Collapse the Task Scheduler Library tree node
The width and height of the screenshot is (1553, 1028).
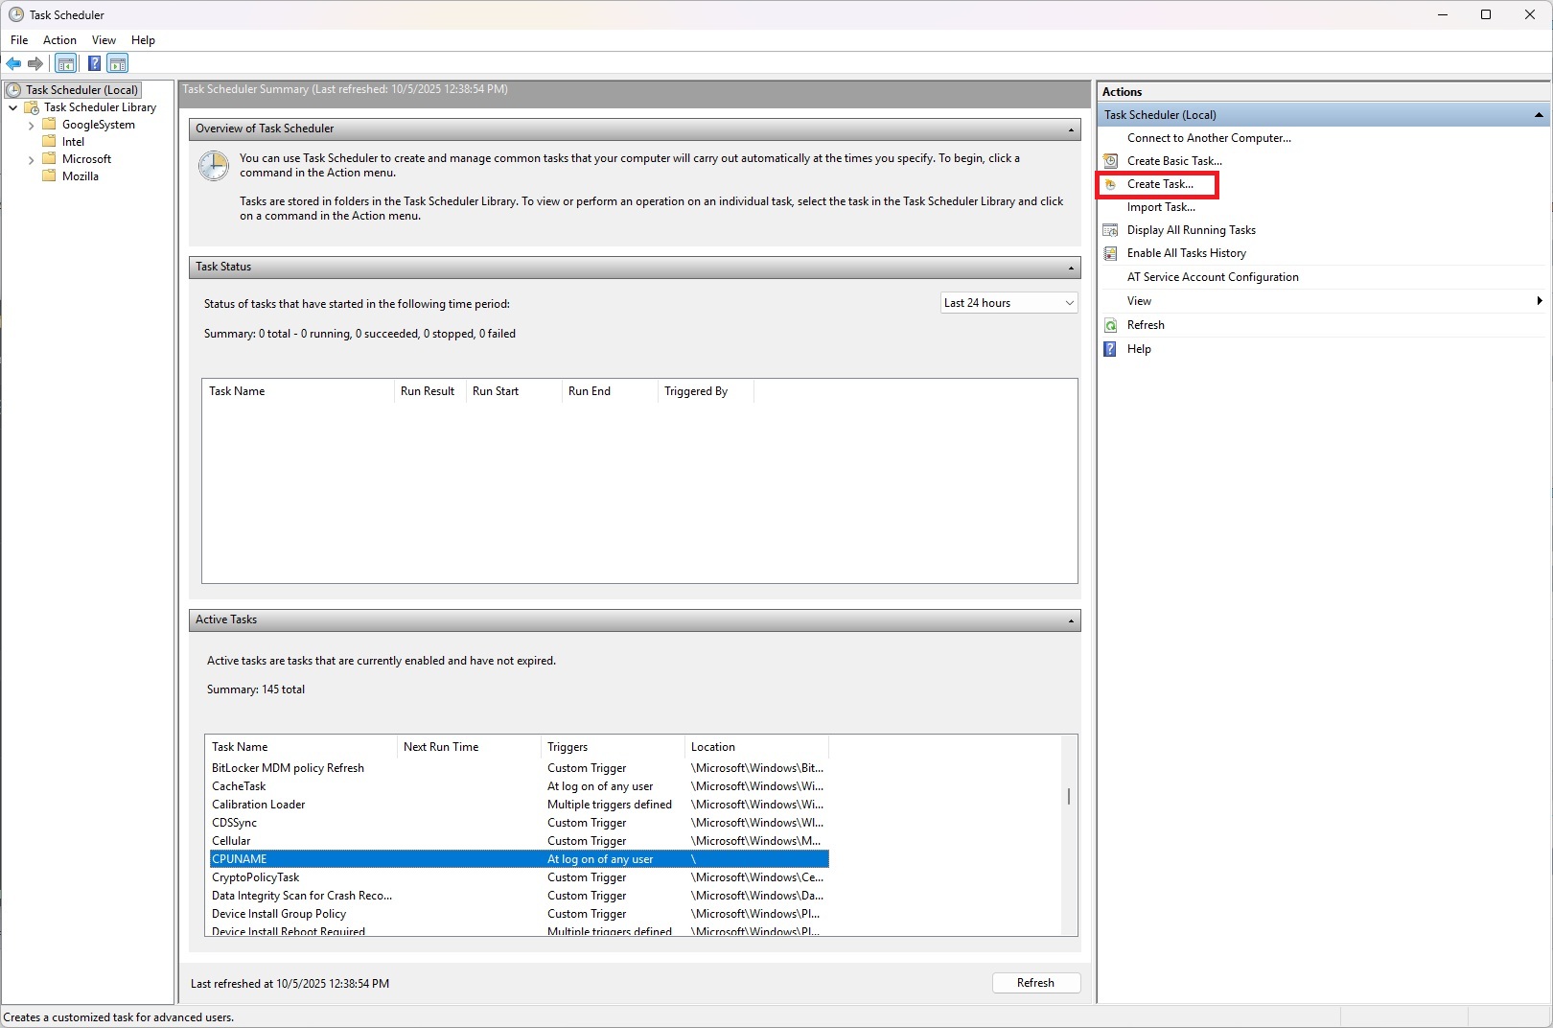click(x=13, y=107)
